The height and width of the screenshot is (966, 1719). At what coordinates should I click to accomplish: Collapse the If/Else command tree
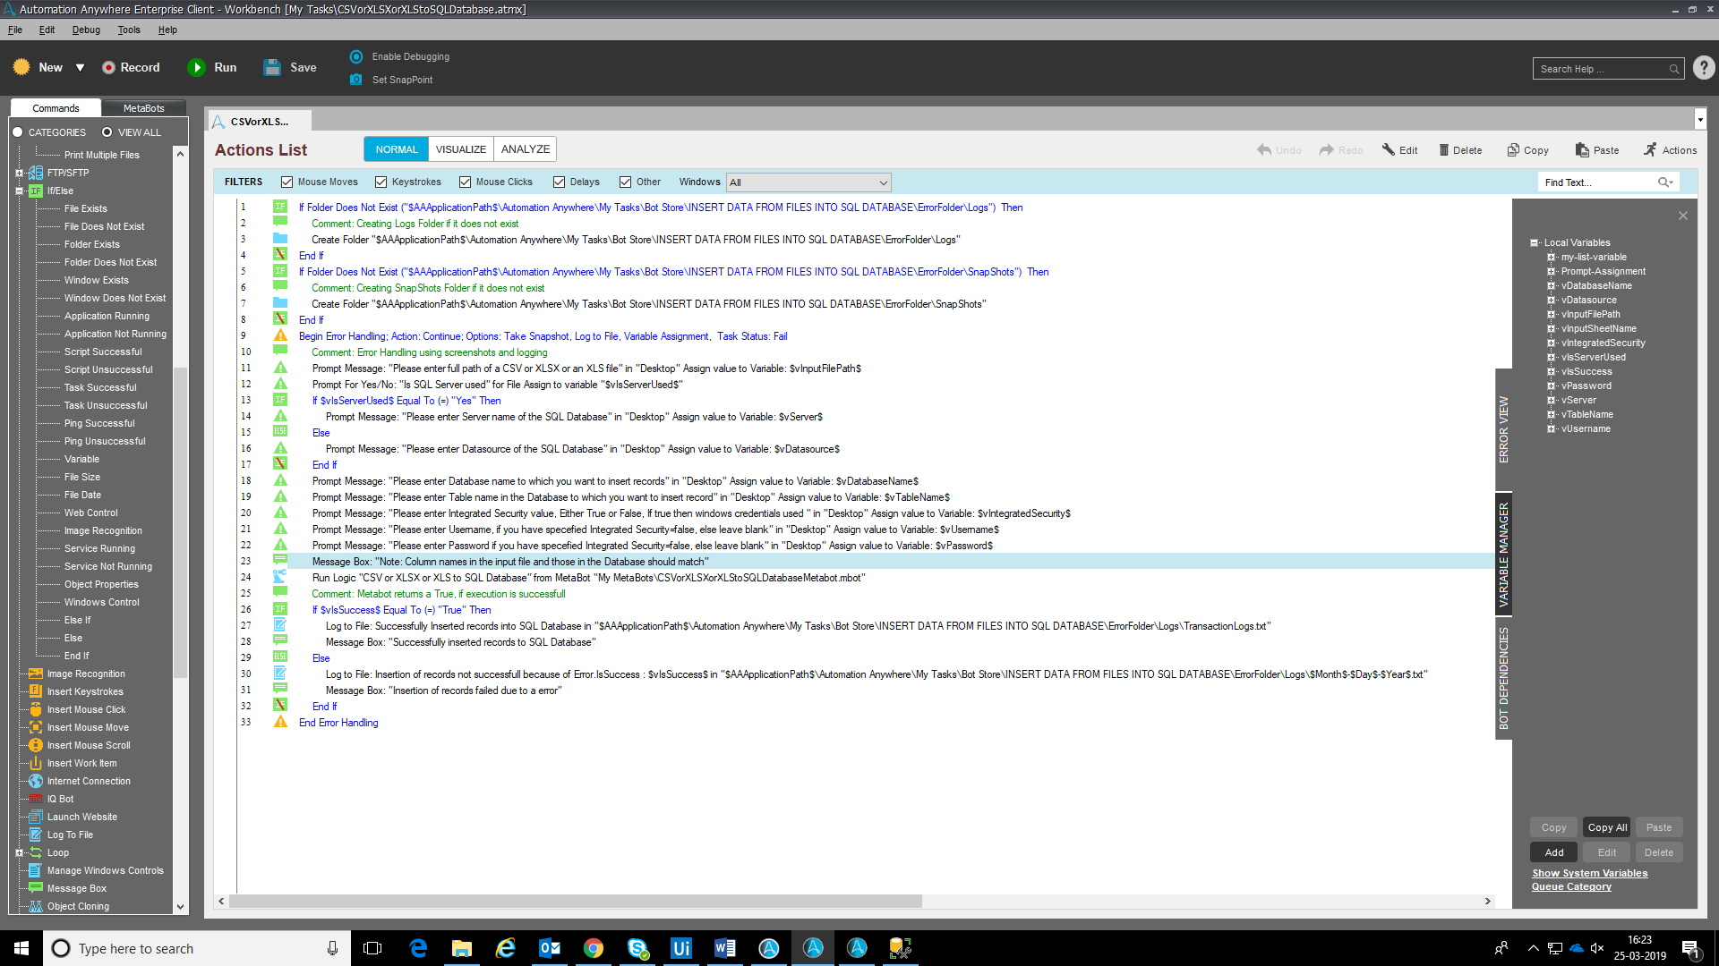19,191
